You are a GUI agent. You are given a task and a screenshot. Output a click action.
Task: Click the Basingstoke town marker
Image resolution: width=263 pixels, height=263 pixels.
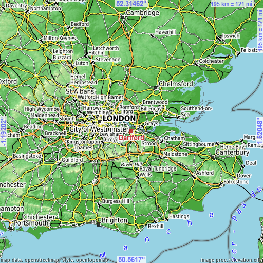pos(10,159)
